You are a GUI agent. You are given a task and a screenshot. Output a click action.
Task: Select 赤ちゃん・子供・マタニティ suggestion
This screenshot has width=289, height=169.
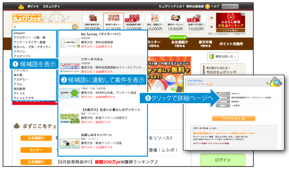32,47
